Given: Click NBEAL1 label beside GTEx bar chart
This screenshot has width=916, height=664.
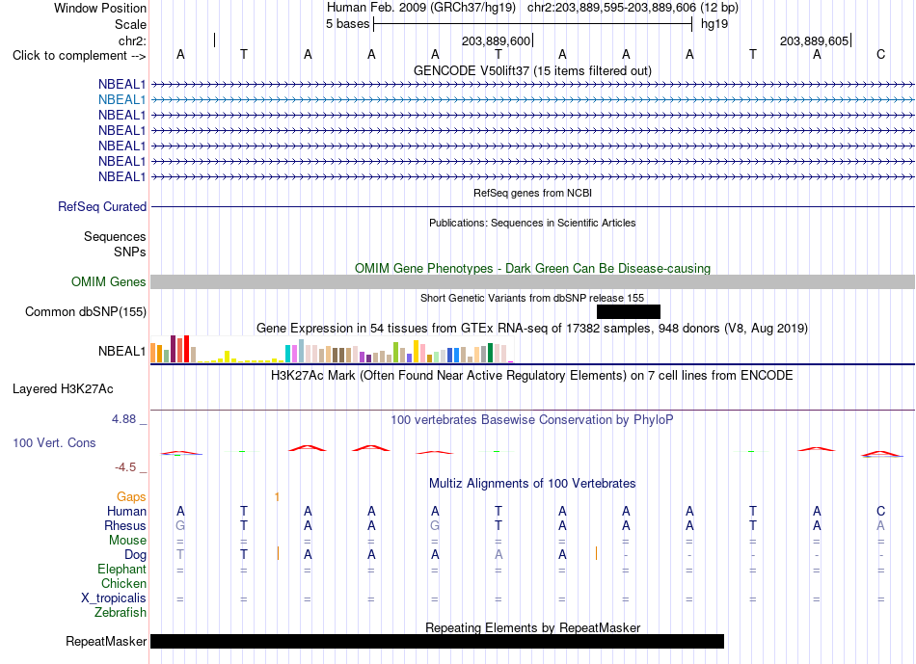Looking at the screenshot, I should (x=121, y=352).
